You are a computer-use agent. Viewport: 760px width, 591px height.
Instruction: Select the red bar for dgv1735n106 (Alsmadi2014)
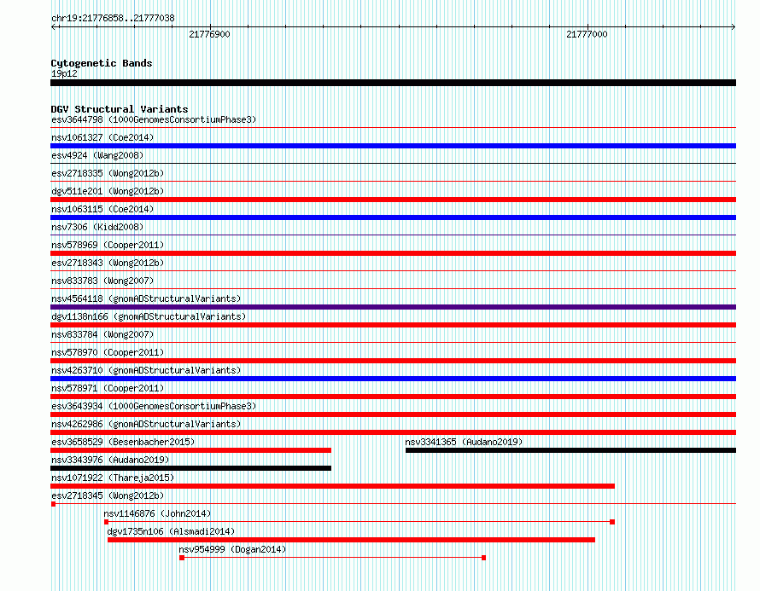pos(351,540)
